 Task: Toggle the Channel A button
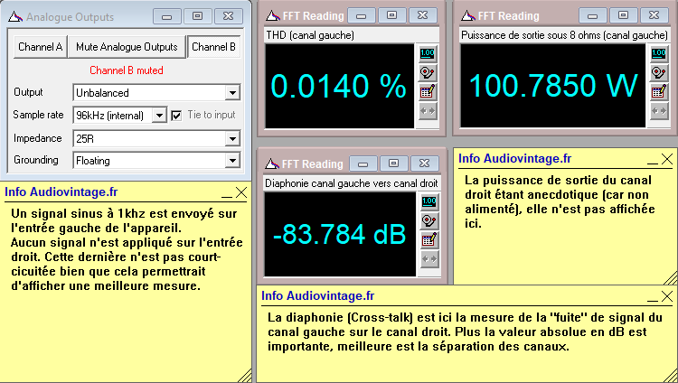click(x=40, y=47)
